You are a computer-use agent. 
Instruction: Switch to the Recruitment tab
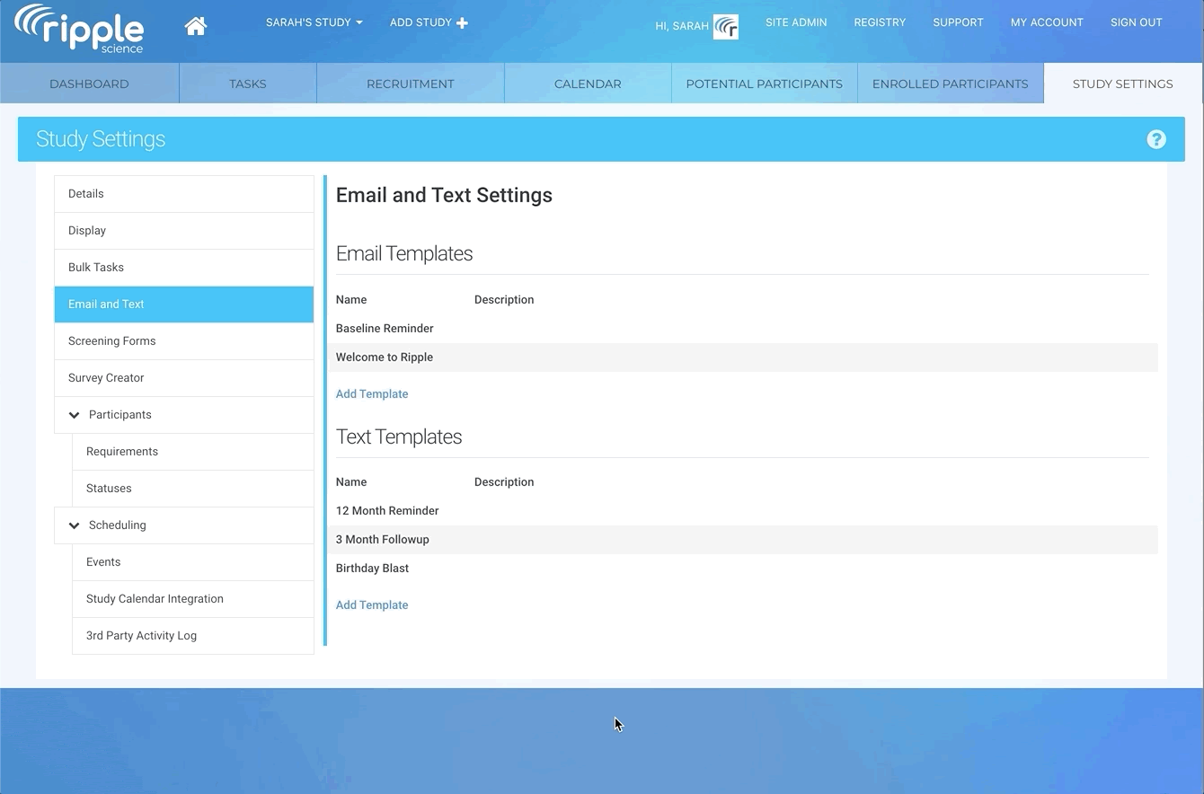pyautogui.click(x=410, y=84)
